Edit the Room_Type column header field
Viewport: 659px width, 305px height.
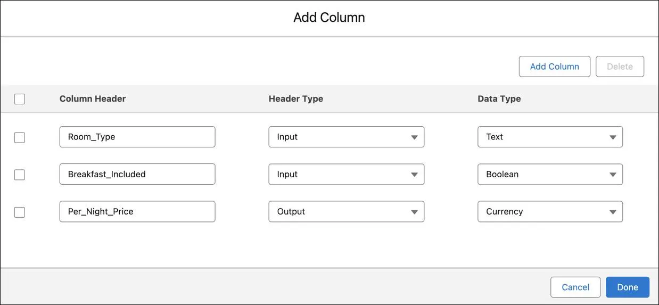pos(137,137)
